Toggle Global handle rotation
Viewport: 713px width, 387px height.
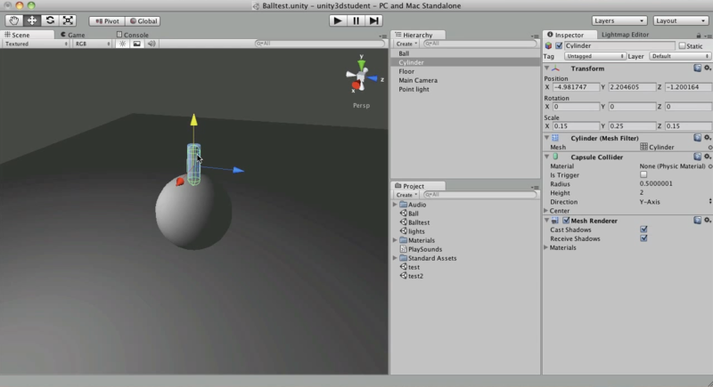pos(143,20)
